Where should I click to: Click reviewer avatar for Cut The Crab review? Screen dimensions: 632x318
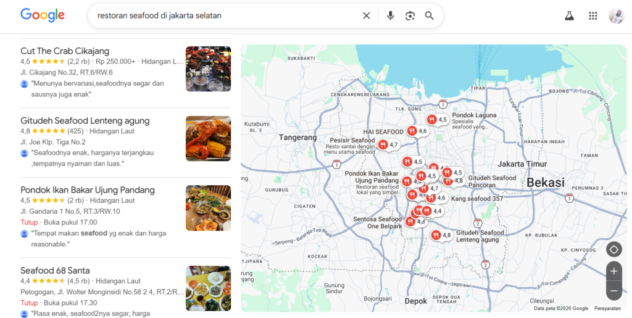(24, 84)
